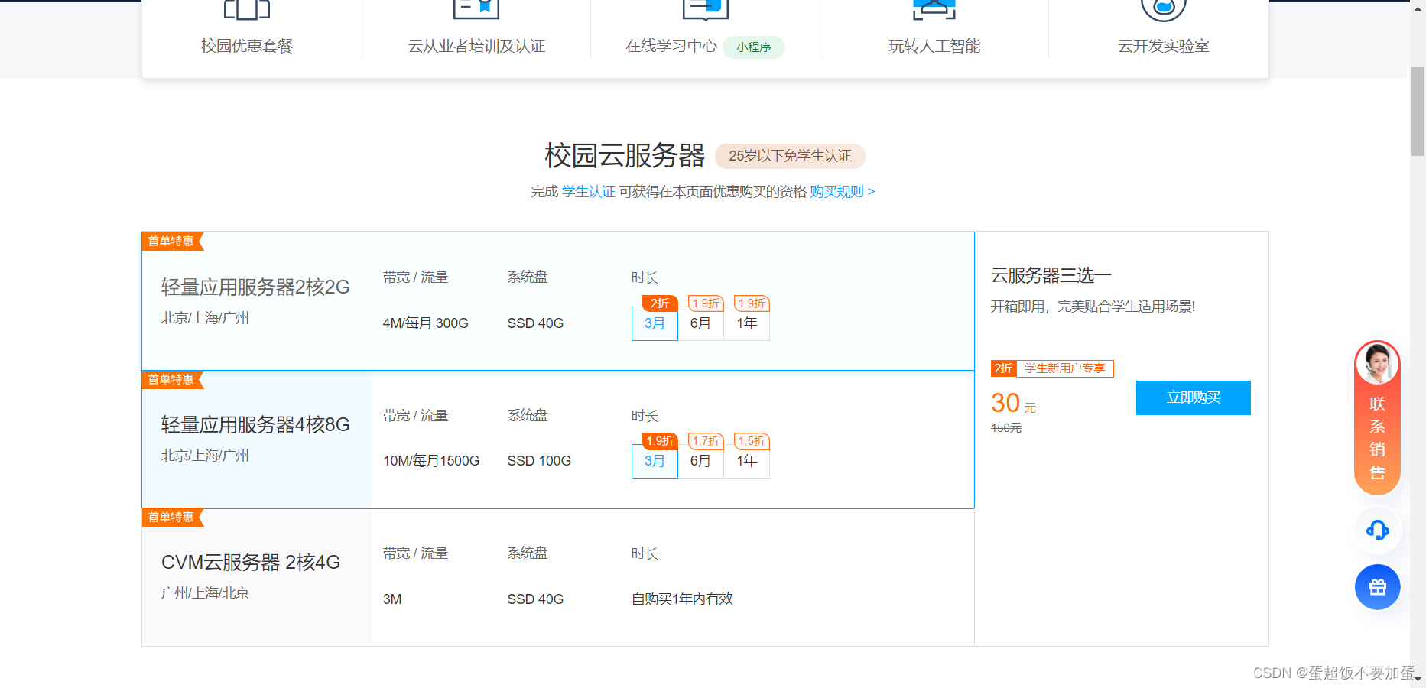Open the headset customer service icon
This screenshot has width=1426, height=688.
1378,530
